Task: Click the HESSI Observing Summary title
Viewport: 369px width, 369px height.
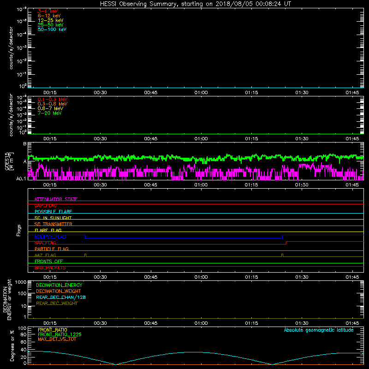Action: click(196, 4)
